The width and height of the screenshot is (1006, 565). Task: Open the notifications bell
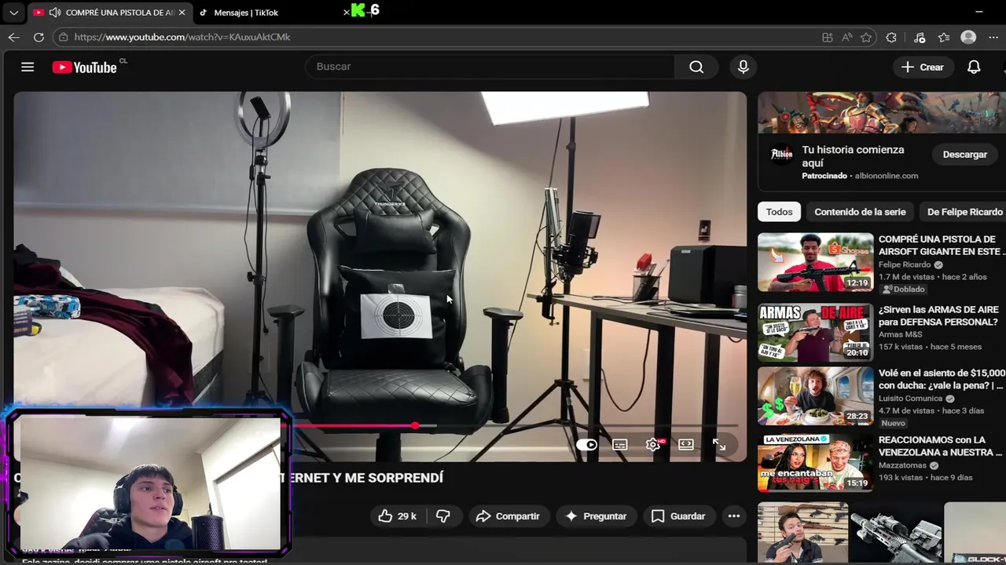coord(974,67)
